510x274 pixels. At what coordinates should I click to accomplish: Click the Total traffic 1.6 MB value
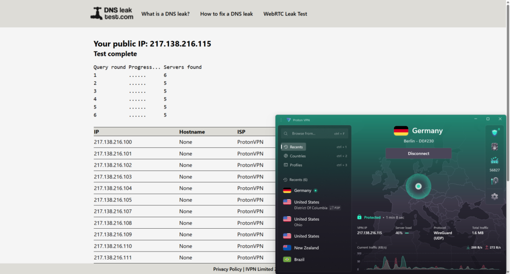(x=478, y=233)
